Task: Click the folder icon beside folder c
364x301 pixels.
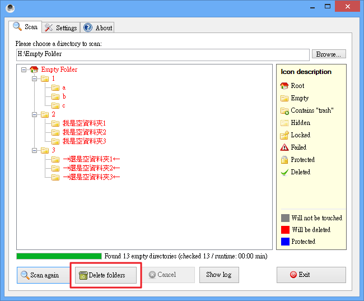Action: (55, 105)
